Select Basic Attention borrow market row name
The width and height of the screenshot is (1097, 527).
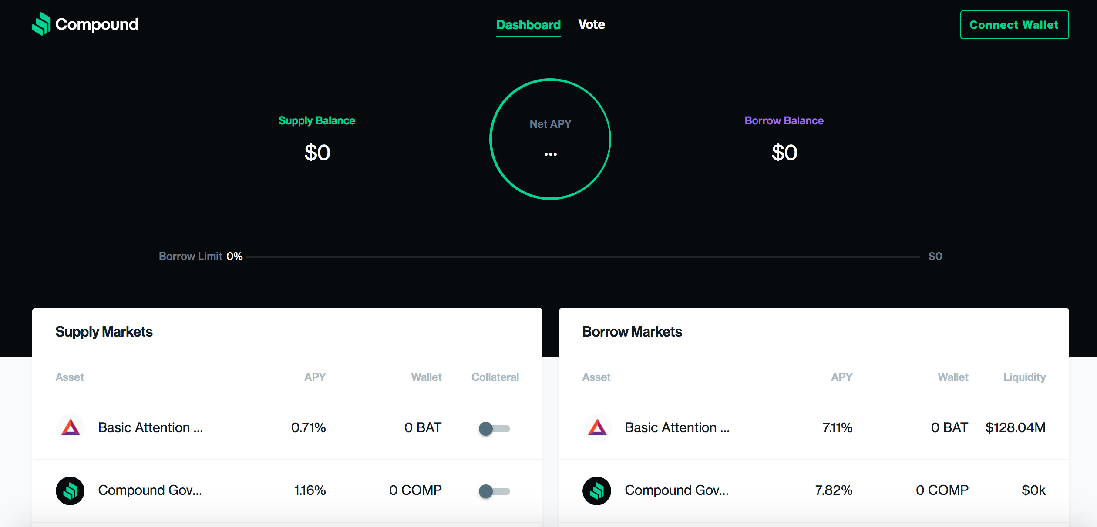pos(677,427)
